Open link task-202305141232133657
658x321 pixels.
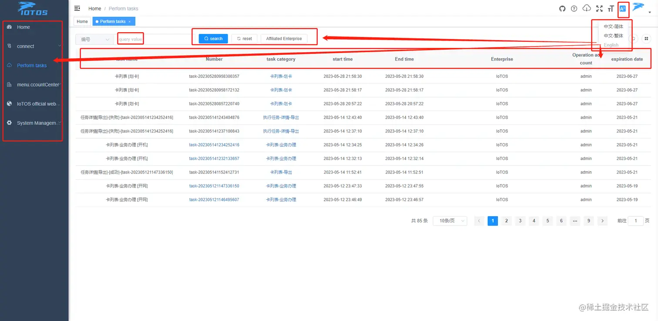tap(214, 159)
